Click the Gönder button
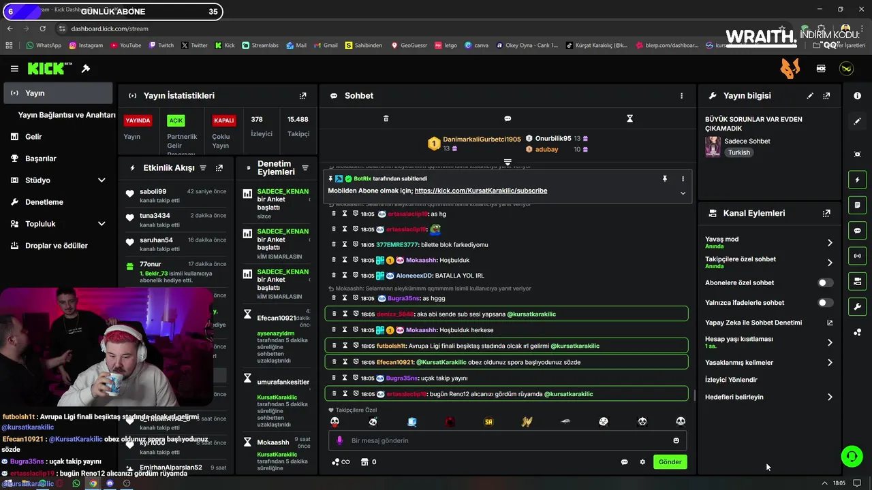This screenshot has width=872, height=490. click(670, 462)
